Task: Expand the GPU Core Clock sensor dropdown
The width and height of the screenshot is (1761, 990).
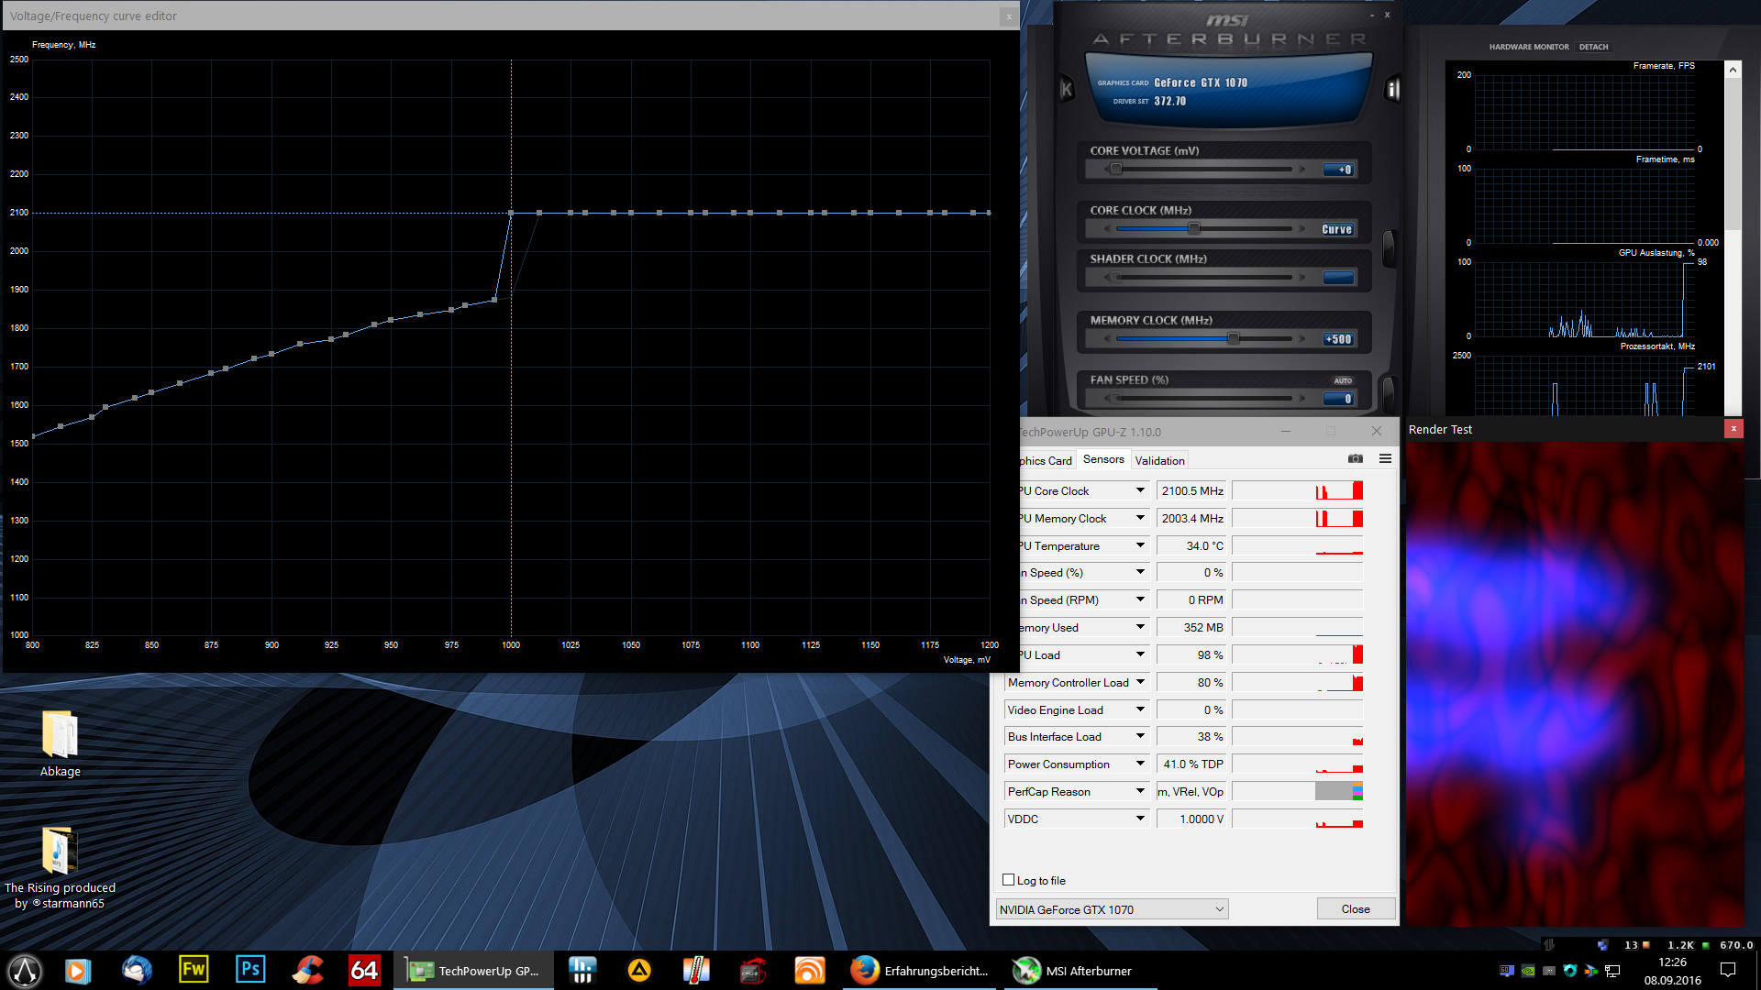Action: pyautogui.click(x=1140, y=490)
